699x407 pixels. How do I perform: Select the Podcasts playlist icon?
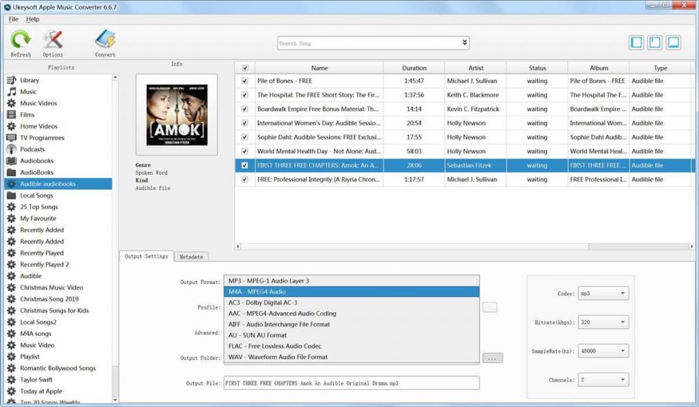click(26, 149)
